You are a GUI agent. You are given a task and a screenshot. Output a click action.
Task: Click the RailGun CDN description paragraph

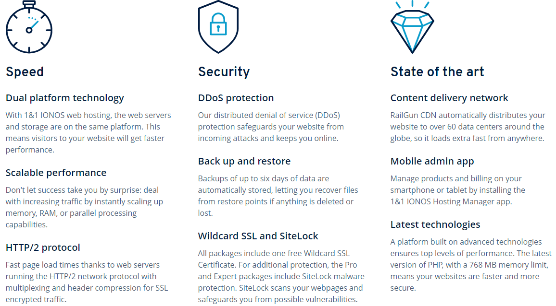pos(468,127)
